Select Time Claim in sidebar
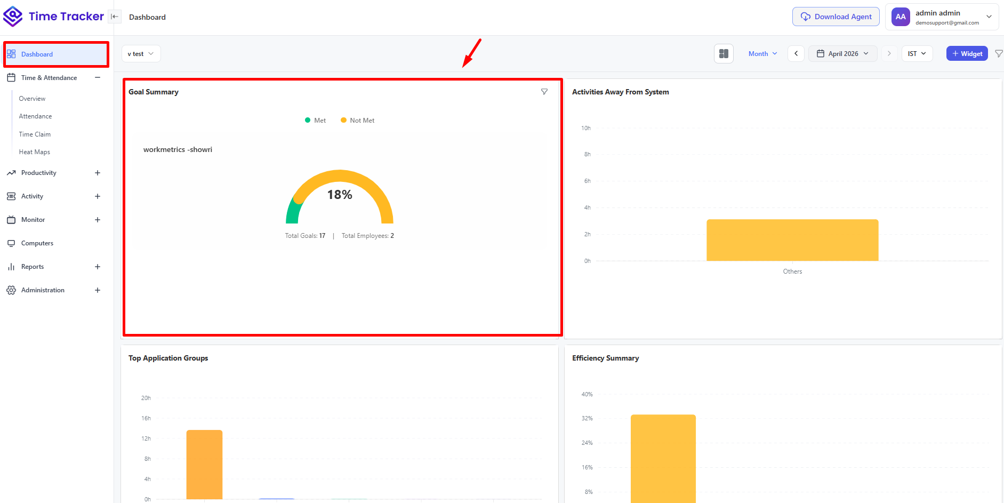Image resolution: width=1004 pixels, height=503 pixels. [35, 134]
